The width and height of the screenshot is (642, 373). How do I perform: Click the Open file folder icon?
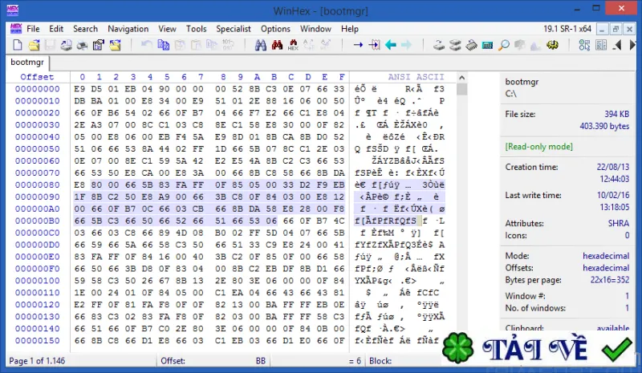coord(34,45)
